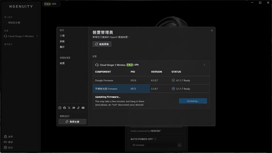Viewport: 272px width, 153px height.
Task: Close the 裝置管理員 device manager dialog
Action: [212, 31]
